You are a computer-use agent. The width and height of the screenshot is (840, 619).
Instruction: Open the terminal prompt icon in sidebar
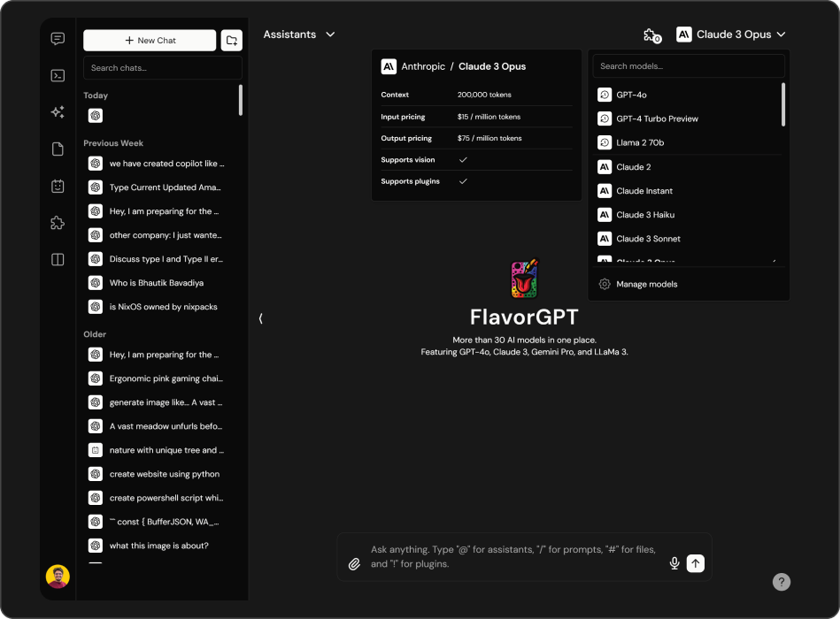(x=58, y=75)
